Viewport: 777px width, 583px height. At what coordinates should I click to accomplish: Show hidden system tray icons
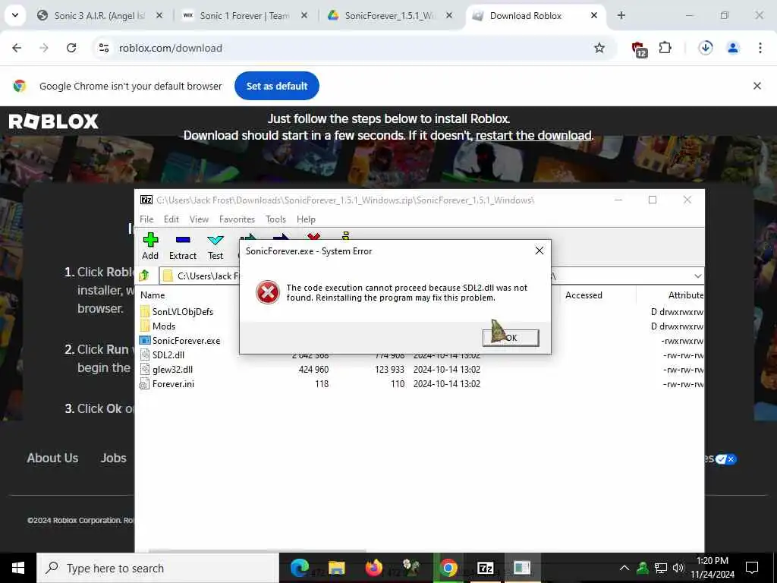(624, 568)
